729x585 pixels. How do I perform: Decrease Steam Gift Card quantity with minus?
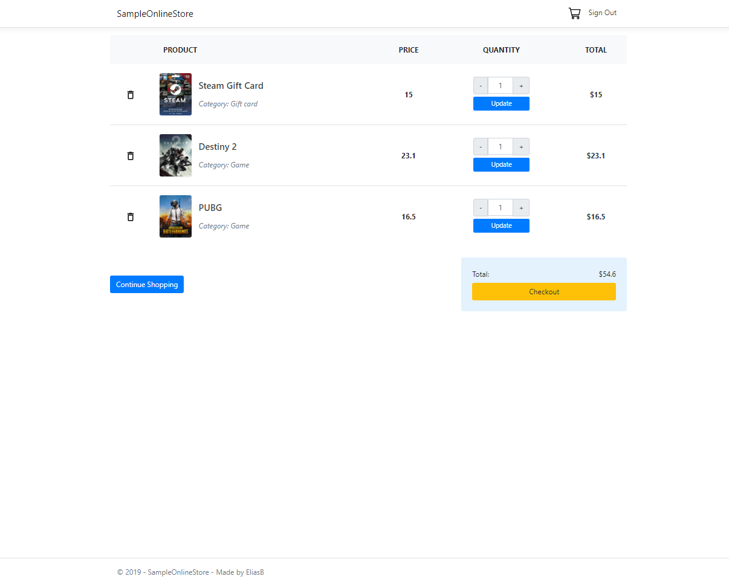481,86
